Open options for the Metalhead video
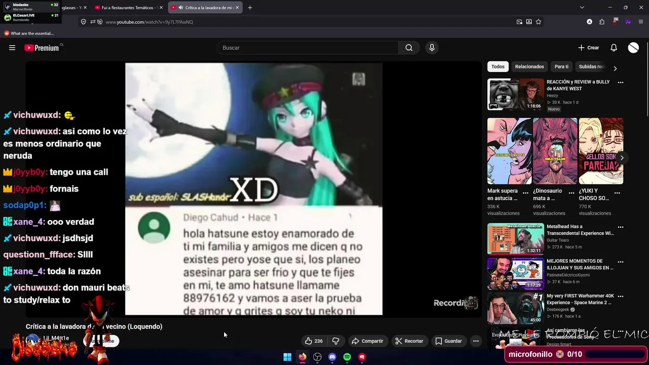 coord(620,227)
